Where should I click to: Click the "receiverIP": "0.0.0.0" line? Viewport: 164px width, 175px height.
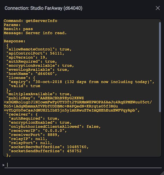coord(38,131)
